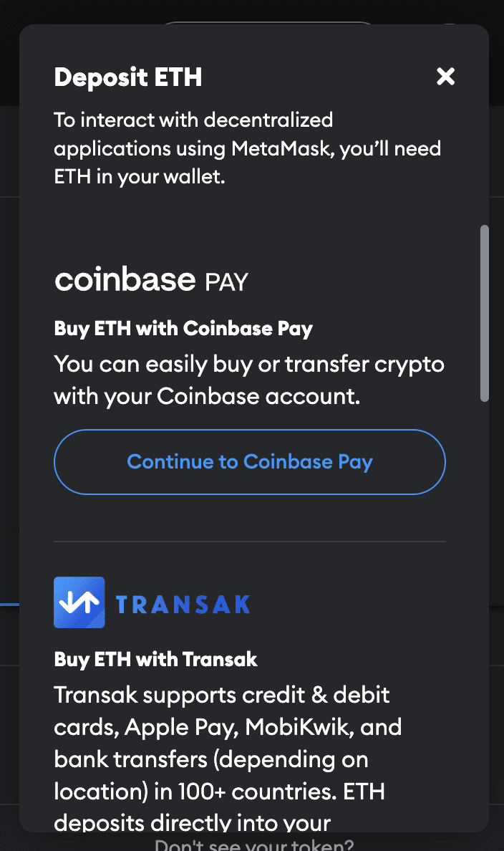This screenshot has width=504, height=851.
Task: Click the Coinbase account description paragraph
Action: [249, 380]
